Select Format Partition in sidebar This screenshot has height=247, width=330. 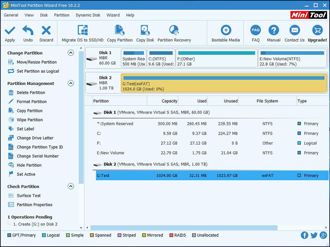pos(27,101)
